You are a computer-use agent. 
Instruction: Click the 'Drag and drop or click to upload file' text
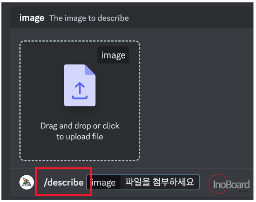click(80, 131)
